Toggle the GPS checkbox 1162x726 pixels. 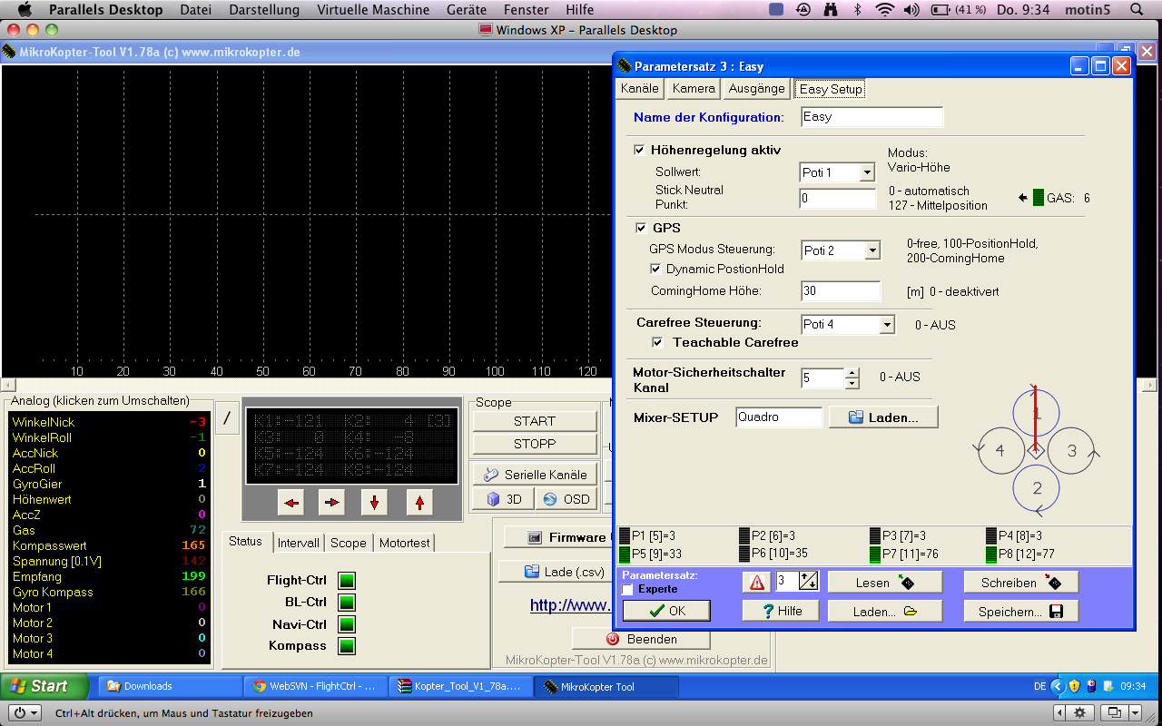tap(642, 228)
